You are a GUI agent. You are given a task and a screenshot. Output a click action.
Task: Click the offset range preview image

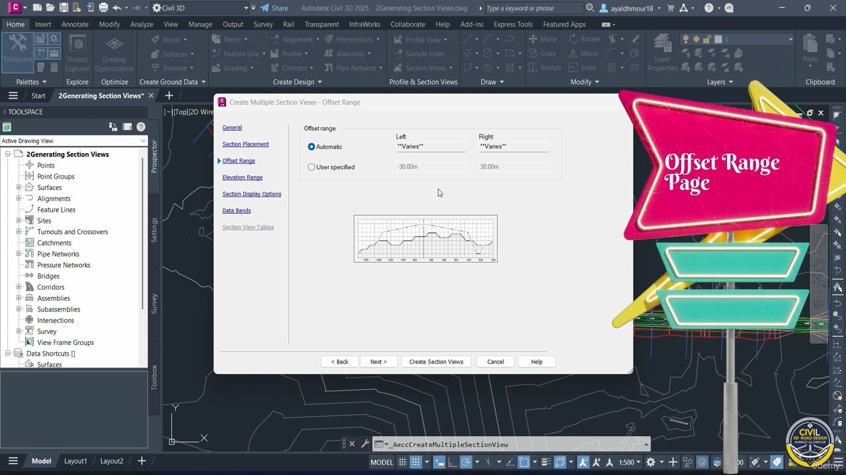pyautogui.click(x=426, y=239)
